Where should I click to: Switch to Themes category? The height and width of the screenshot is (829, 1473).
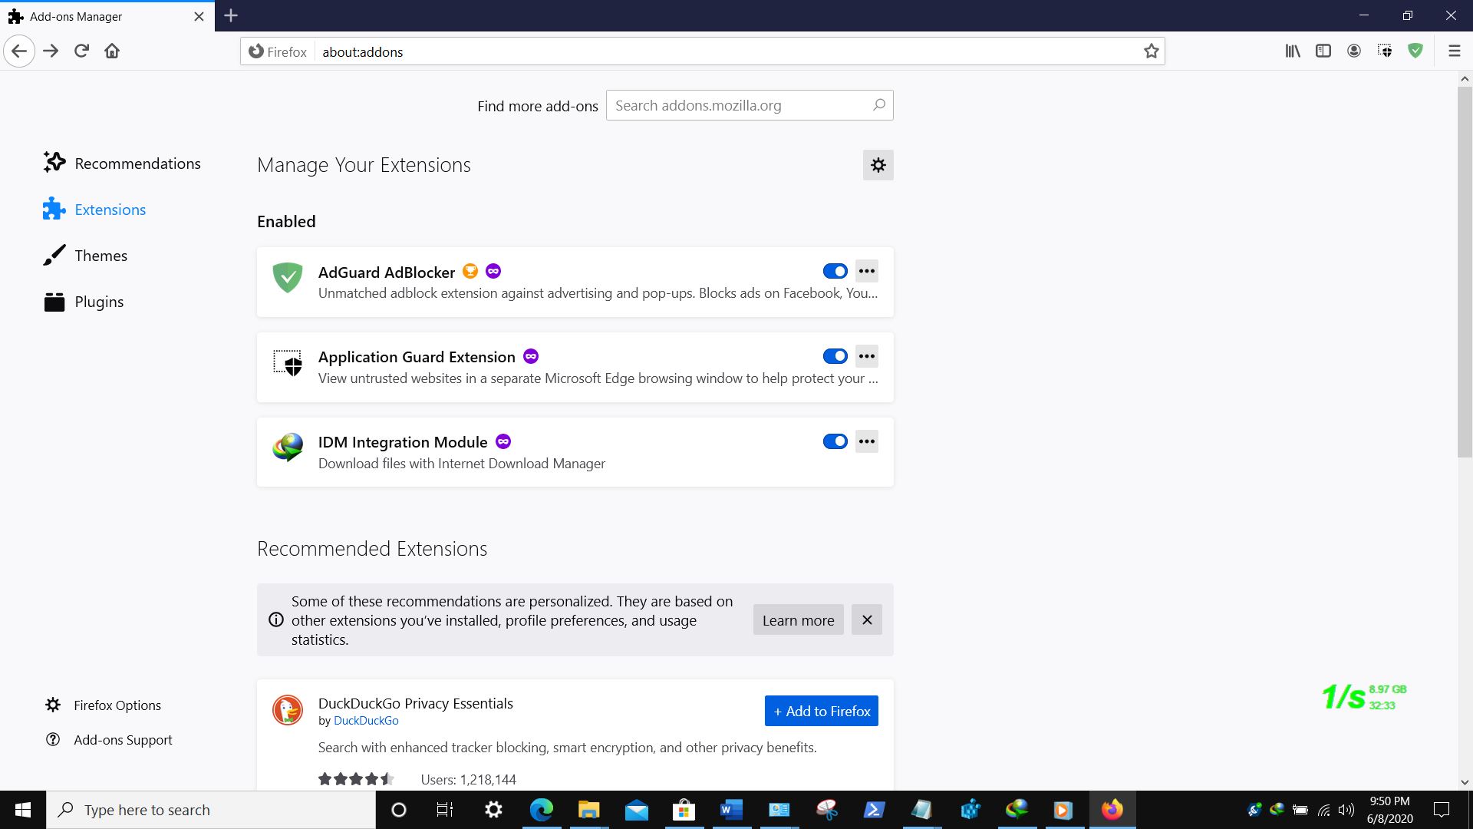click(x=85, y=256)
